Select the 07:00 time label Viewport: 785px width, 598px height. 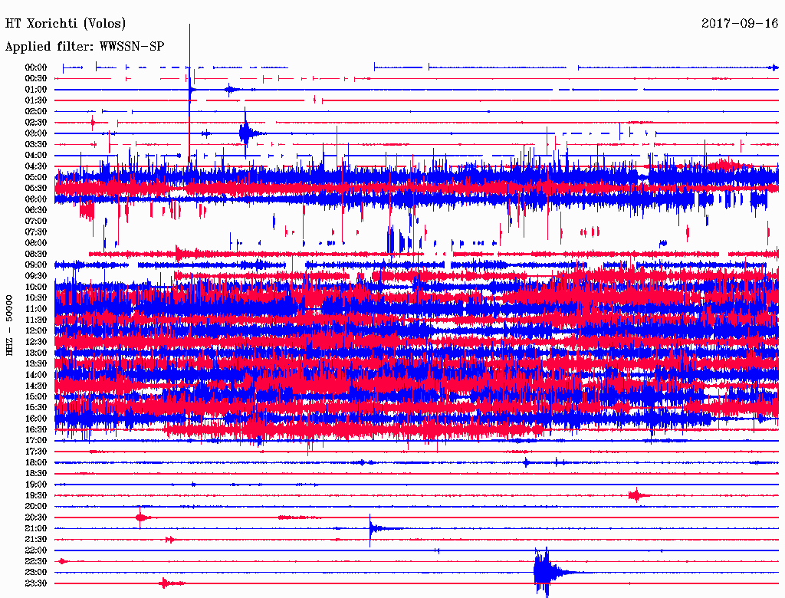click(x=36, y=221)
